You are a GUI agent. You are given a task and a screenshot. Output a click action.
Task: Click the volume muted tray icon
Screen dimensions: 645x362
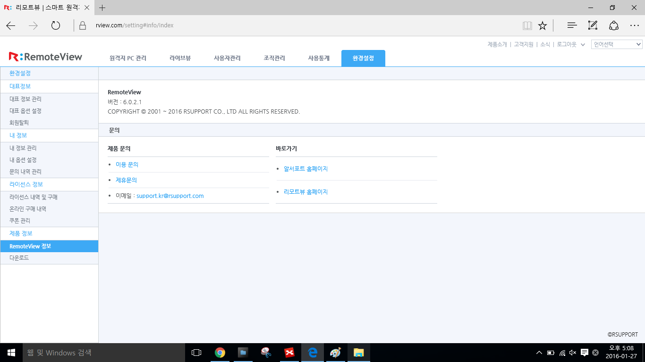pyautogui.click(x=573, y=353)
